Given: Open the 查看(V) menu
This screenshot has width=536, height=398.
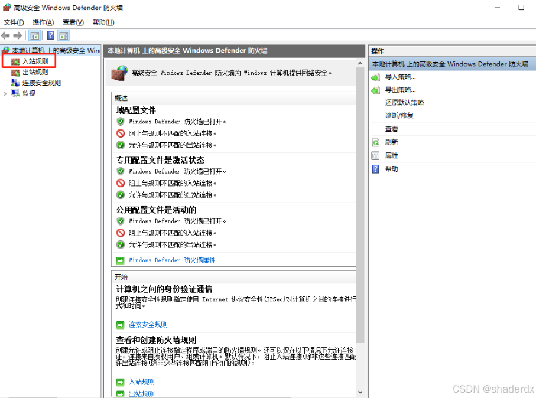Looking at the screenshot, I should (x=73, y=22).
